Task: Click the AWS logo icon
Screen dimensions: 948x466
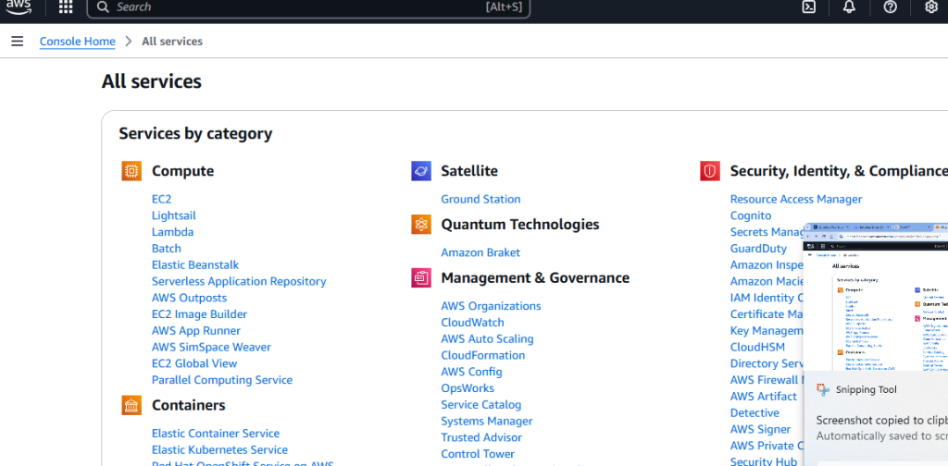Action: (x=19, y=6)
